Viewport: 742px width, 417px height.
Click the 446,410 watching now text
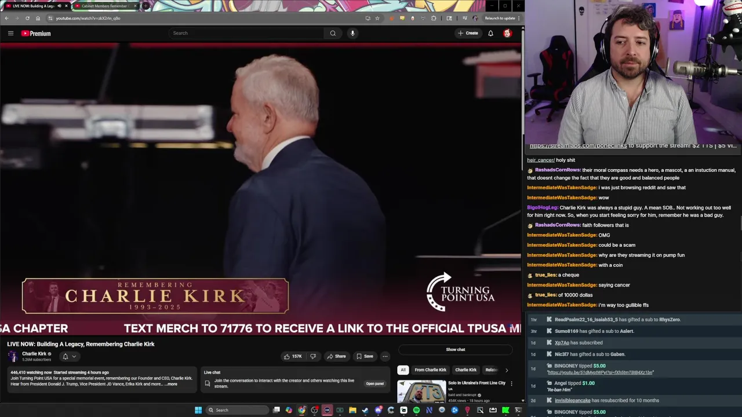point(31,372)
